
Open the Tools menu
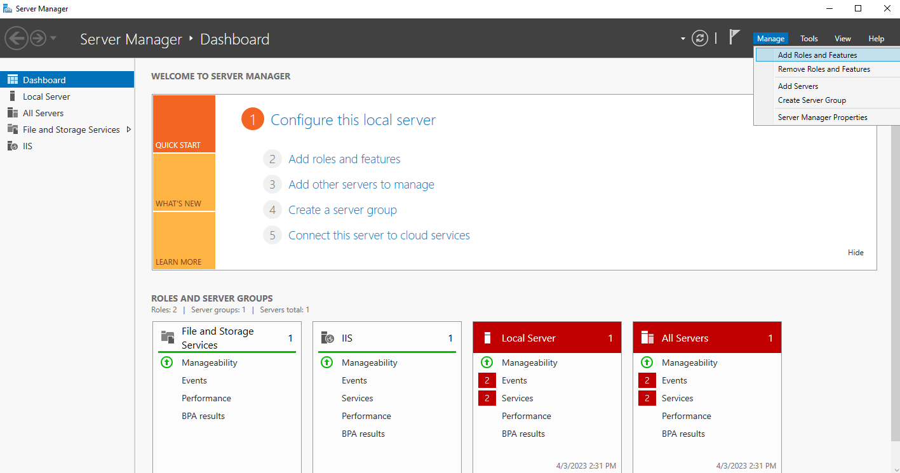pyautogui.click(x=809, y=39)
